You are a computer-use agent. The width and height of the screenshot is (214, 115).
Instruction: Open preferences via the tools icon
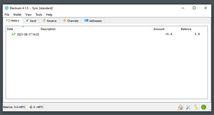pyautogui.click(x=188, y=107)
